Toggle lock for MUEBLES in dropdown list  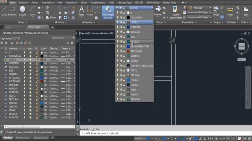[124, 56]
